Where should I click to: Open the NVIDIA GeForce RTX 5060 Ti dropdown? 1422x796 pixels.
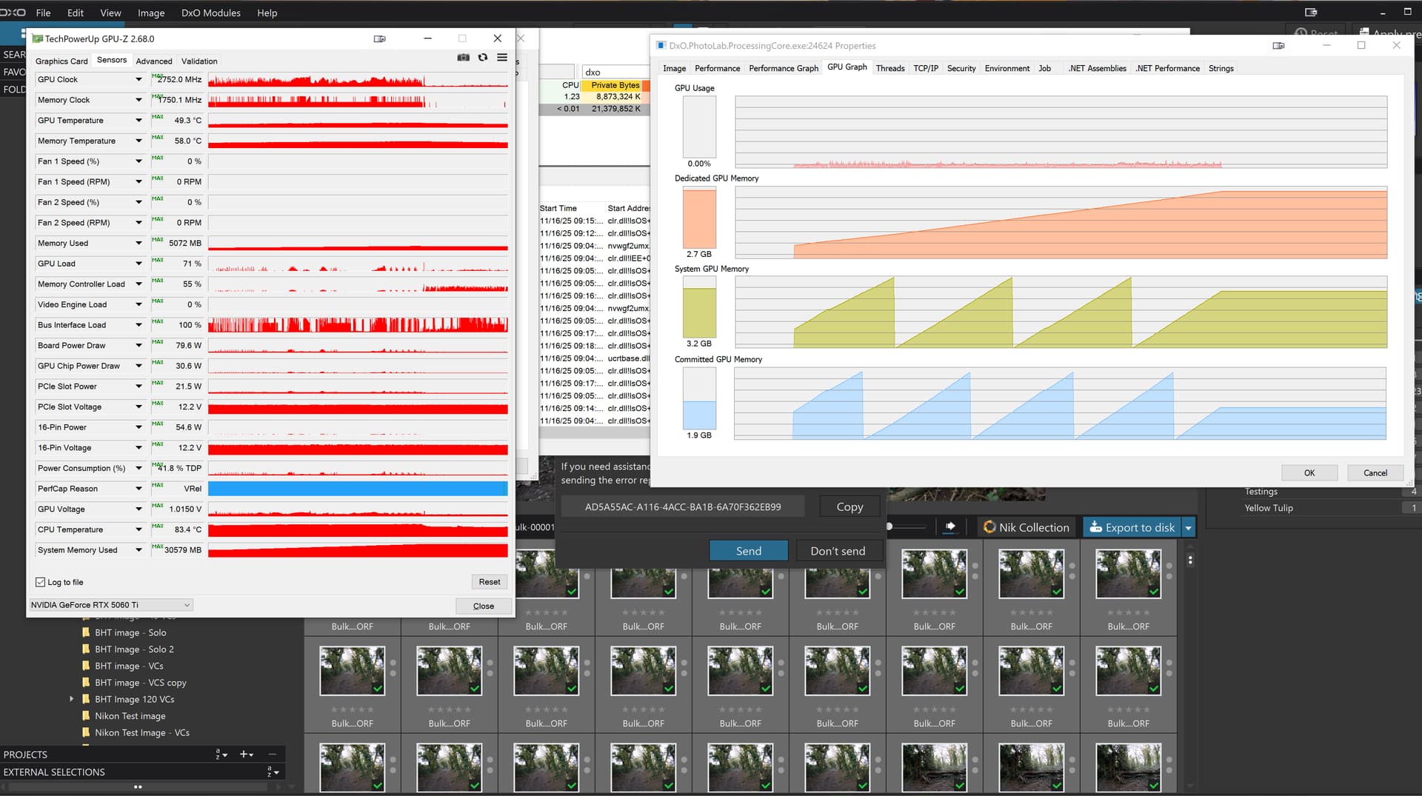[111, 605]
